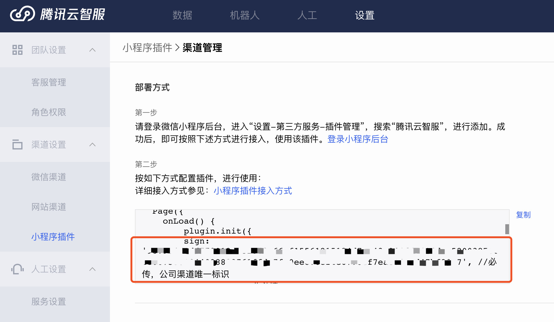Click the 人工设置 headset icon
The width and height of the screenshot is (554, 322).
coord(17,269)
